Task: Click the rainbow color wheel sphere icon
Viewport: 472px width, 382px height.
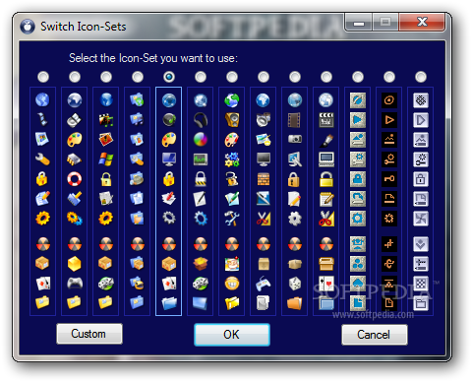Action: pos(201,140)
